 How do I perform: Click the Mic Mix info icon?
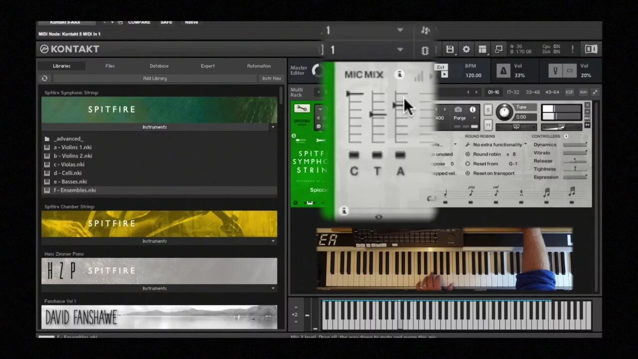pyautogui.click(x=399, y=74)
